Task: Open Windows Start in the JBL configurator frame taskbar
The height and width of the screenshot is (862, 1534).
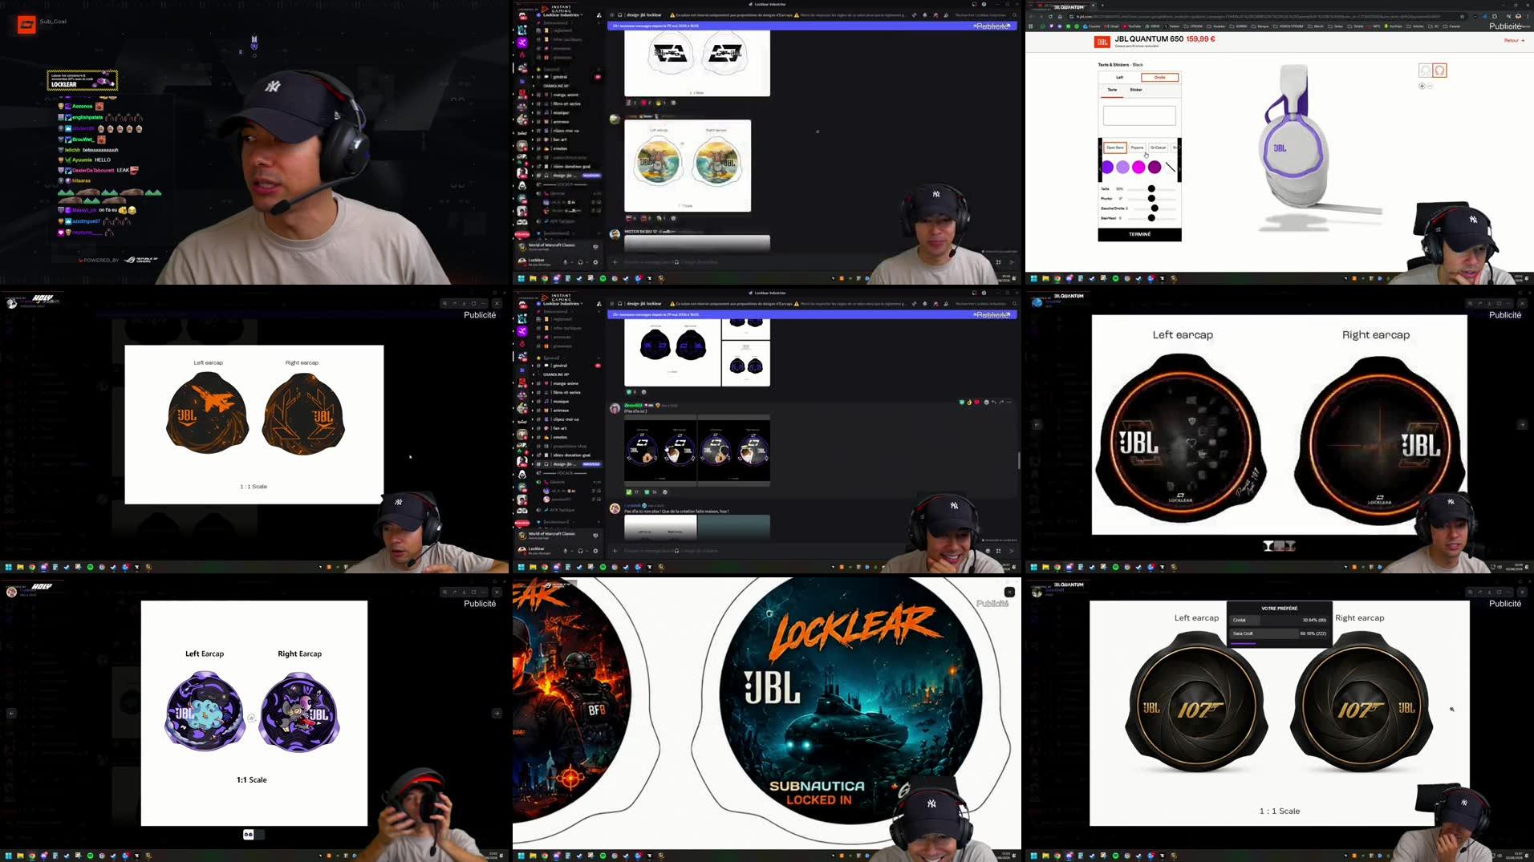Action: (1033, 278)
